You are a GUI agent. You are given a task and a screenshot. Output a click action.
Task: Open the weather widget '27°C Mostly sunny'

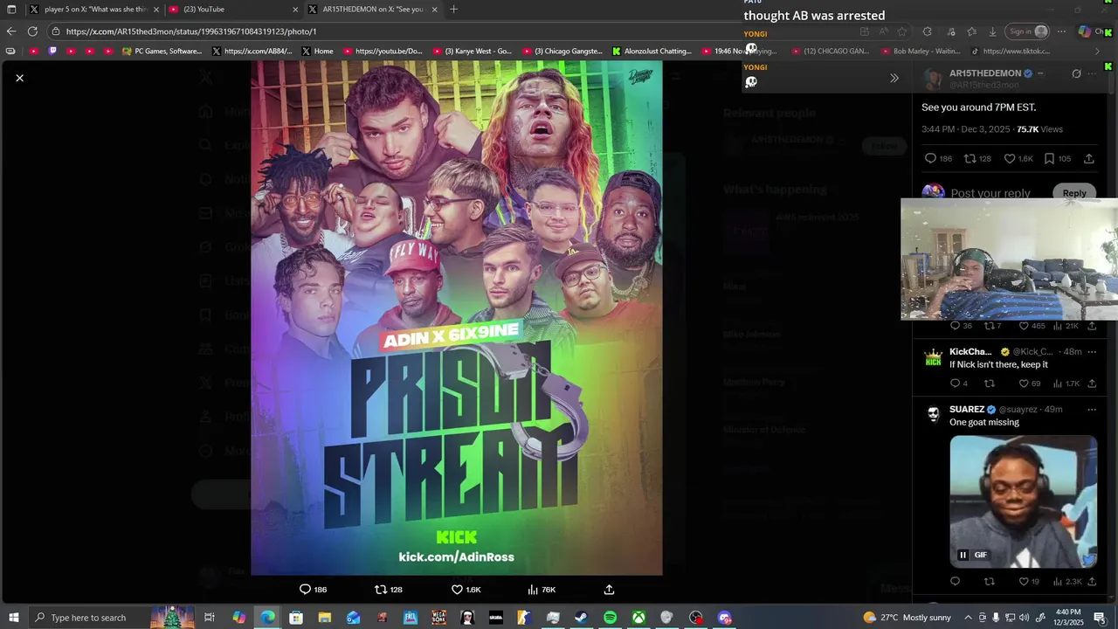pos(907,618)
